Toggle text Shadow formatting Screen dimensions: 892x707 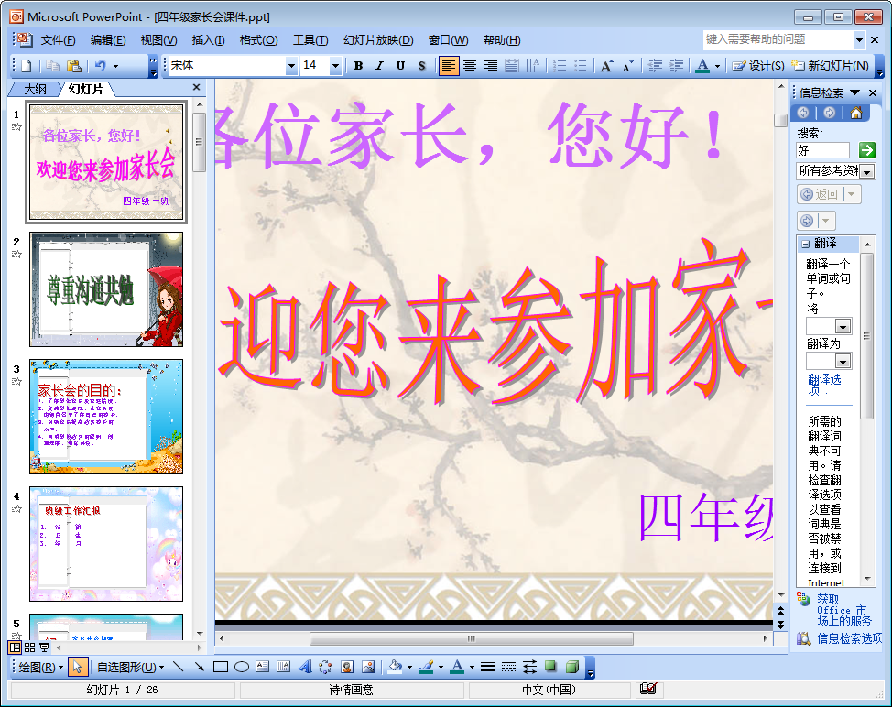[421, 66]
